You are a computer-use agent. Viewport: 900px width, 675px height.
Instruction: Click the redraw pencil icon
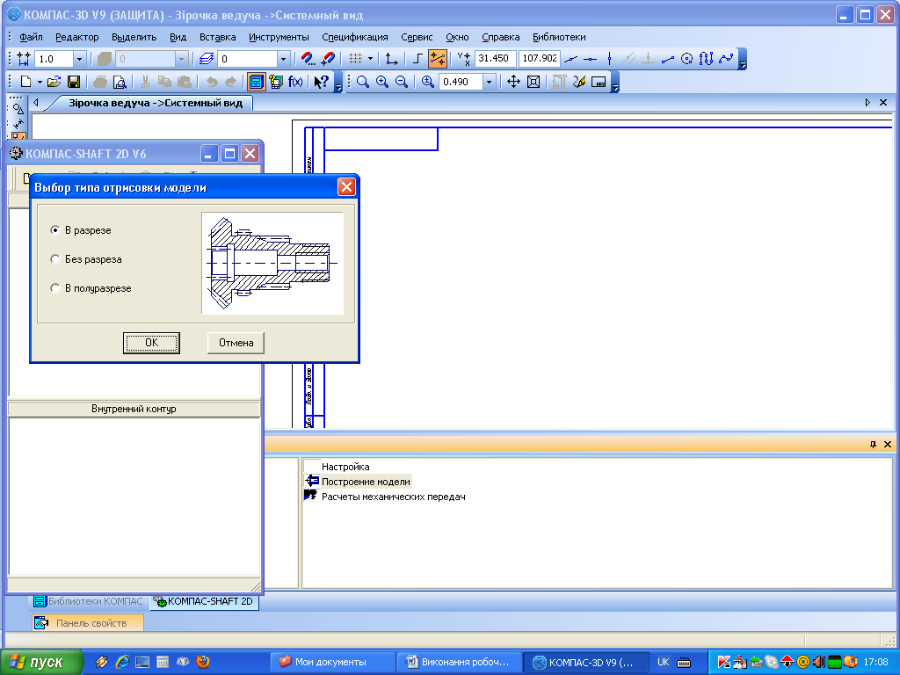[x=578, y=82]
